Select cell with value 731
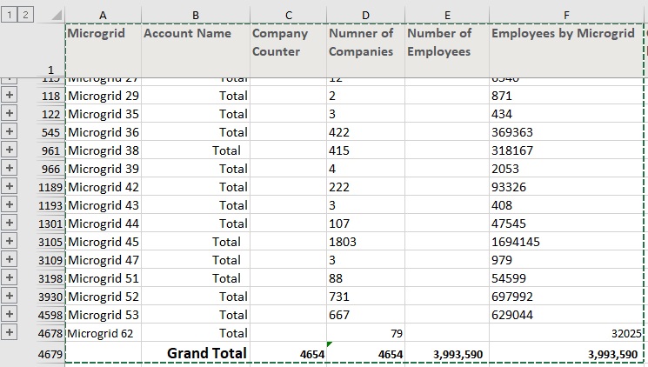This screenshot has height=367, width=648. click(365, 297)
